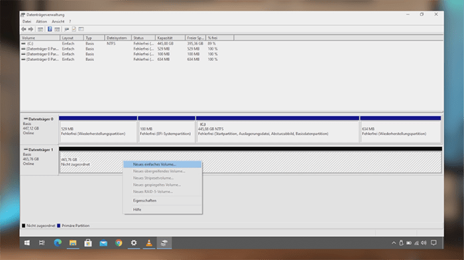Image resolution: width=464 pixels, height=260 pixels.
Task: Sort by the Dateisystem column header
Action: (x=119, y=38)
